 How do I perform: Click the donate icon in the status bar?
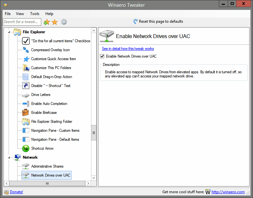[x=6, y=192]
